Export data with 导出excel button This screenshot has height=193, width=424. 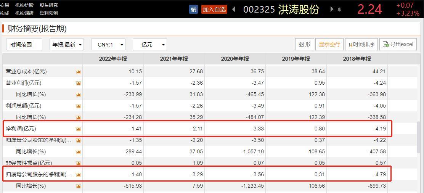(x=398, y=44)
